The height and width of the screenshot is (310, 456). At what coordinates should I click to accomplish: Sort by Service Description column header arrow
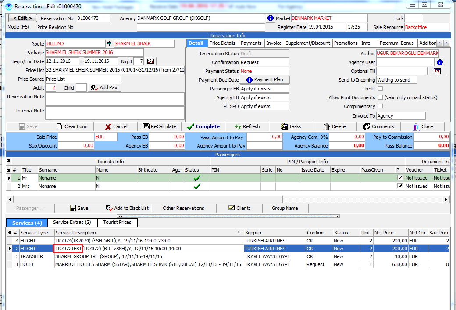pyautogui.click(x=239, y=233)
